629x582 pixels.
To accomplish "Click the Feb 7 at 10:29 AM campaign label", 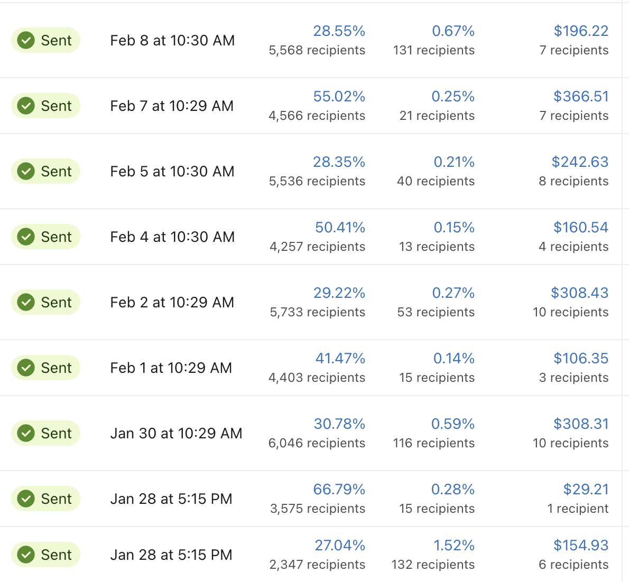I will (x=172, y=106).
